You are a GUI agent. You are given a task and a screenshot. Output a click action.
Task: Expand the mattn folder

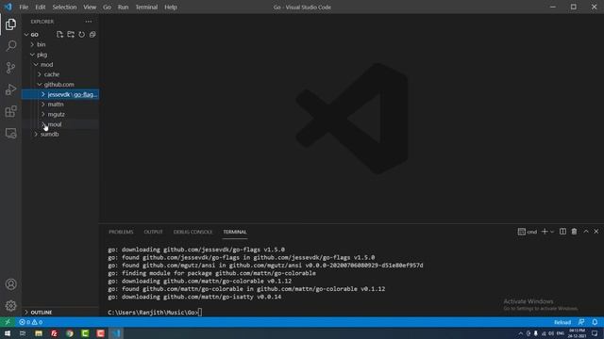(x=59, y=105)
